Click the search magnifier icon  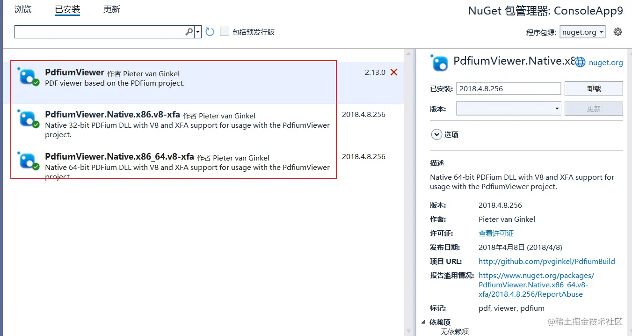coord(189,32)
